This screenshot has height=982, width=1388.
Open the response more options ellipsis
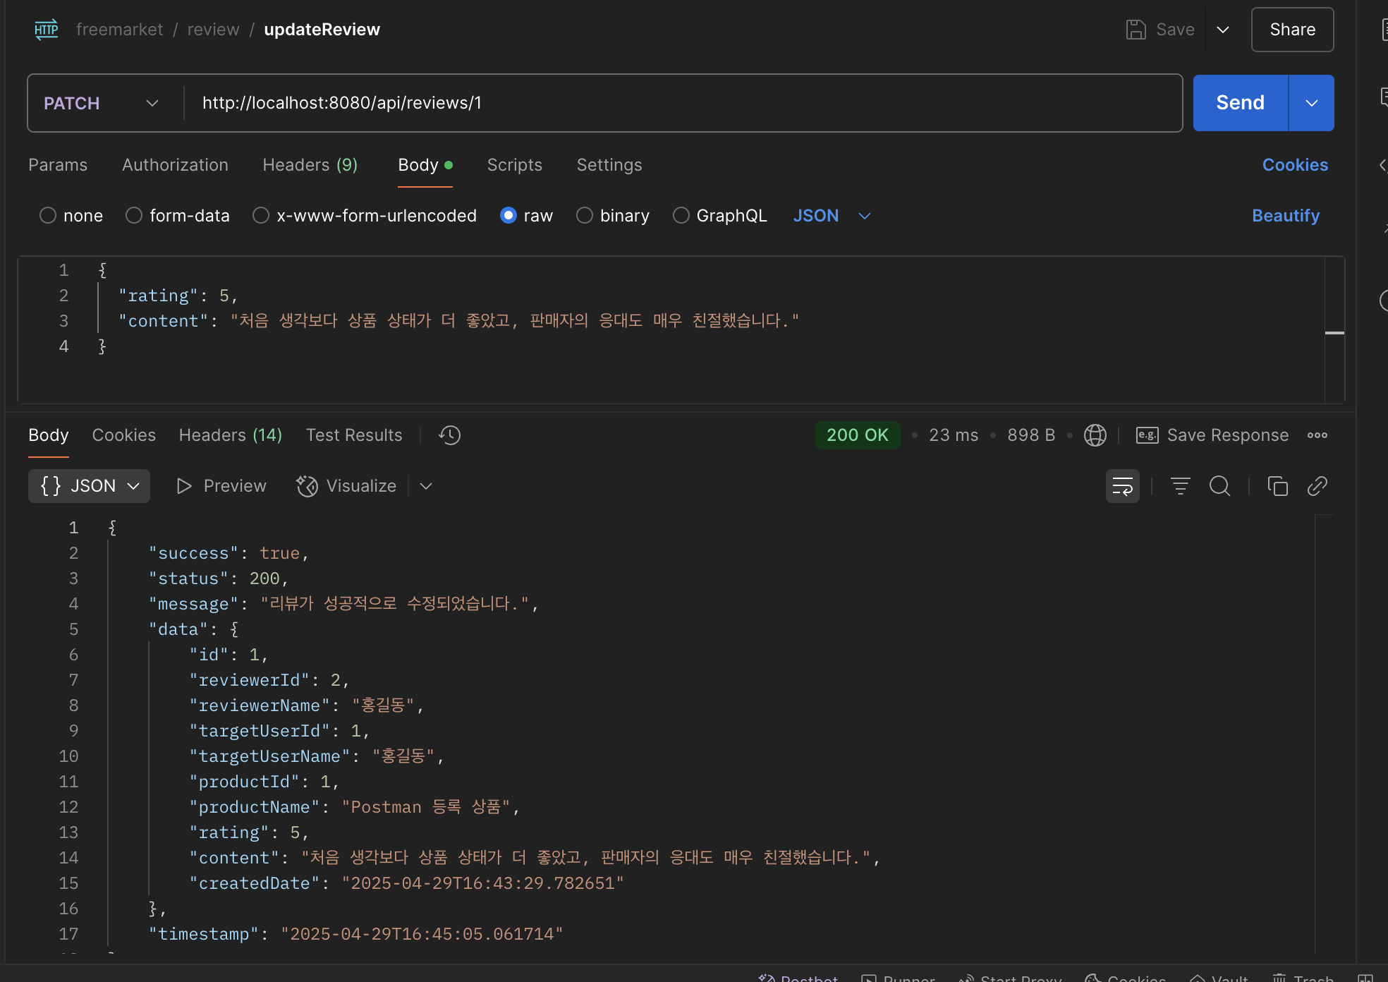point(1317,435)
